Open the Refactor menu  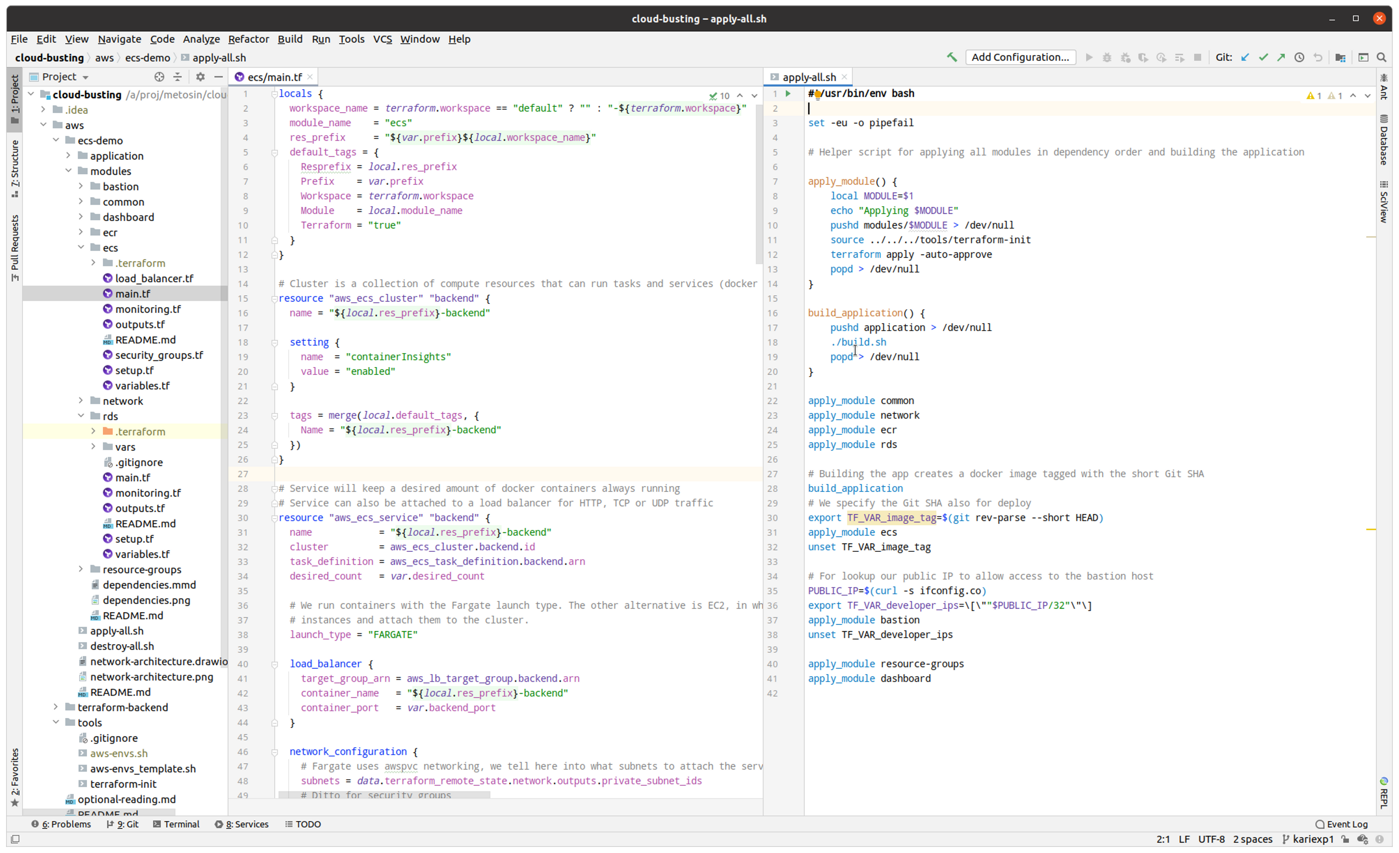248,39
